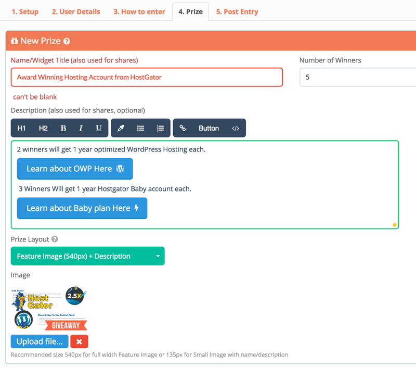Toggle italic formatting in description editor
416x368 pixels.
(81, 128)
